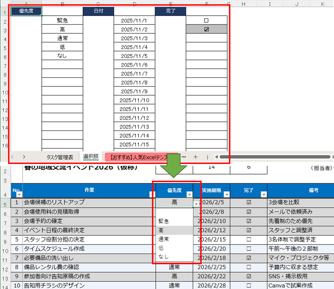Check the 完了 box for スタッフ役割分担の決定
334x289 pixels.
249,239
